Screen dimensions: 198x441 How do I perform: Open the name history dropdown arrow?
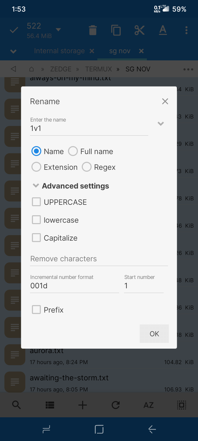pyautogui.click(x=161, y=124)
